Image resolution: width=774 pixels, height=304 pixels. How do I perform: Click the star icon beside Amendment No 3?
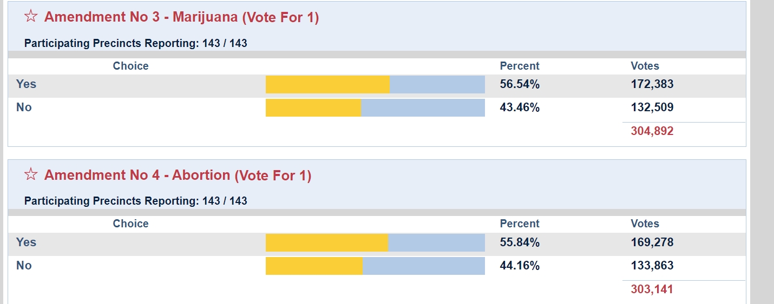click(x=31, y=17)
